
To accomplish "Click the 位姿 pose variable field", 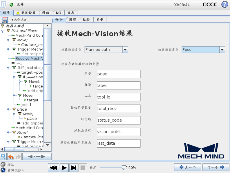I will click(119, 74).
